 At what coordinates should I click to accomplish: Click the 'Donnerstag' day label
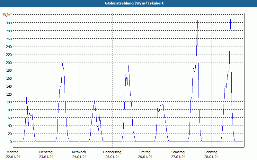tap(112, 152)
